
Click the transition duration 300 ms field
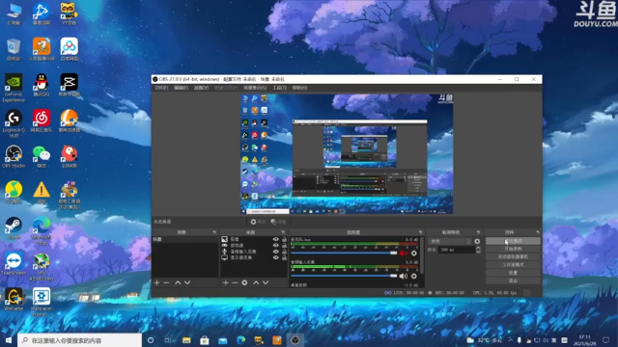click(x=457, y=250)
